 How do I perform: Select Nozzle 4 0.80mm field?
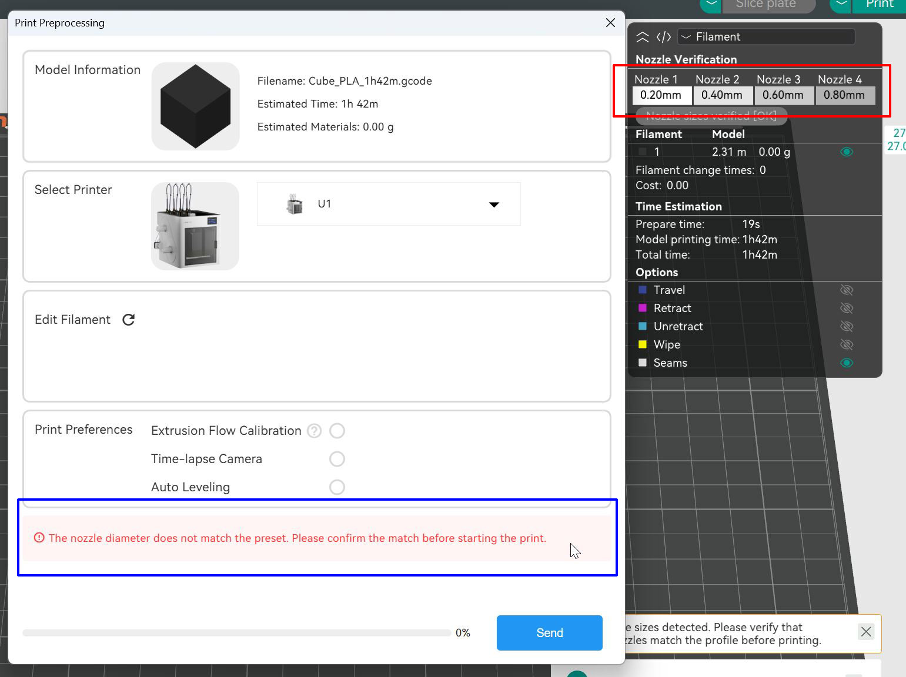pos(845,95)
